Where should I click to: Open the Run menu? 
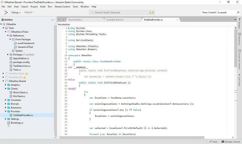pos(50,7)
